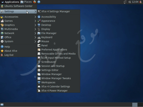Expand the Network submenu arrow
The image size is (143, 107).
click(x=35, y=33)
